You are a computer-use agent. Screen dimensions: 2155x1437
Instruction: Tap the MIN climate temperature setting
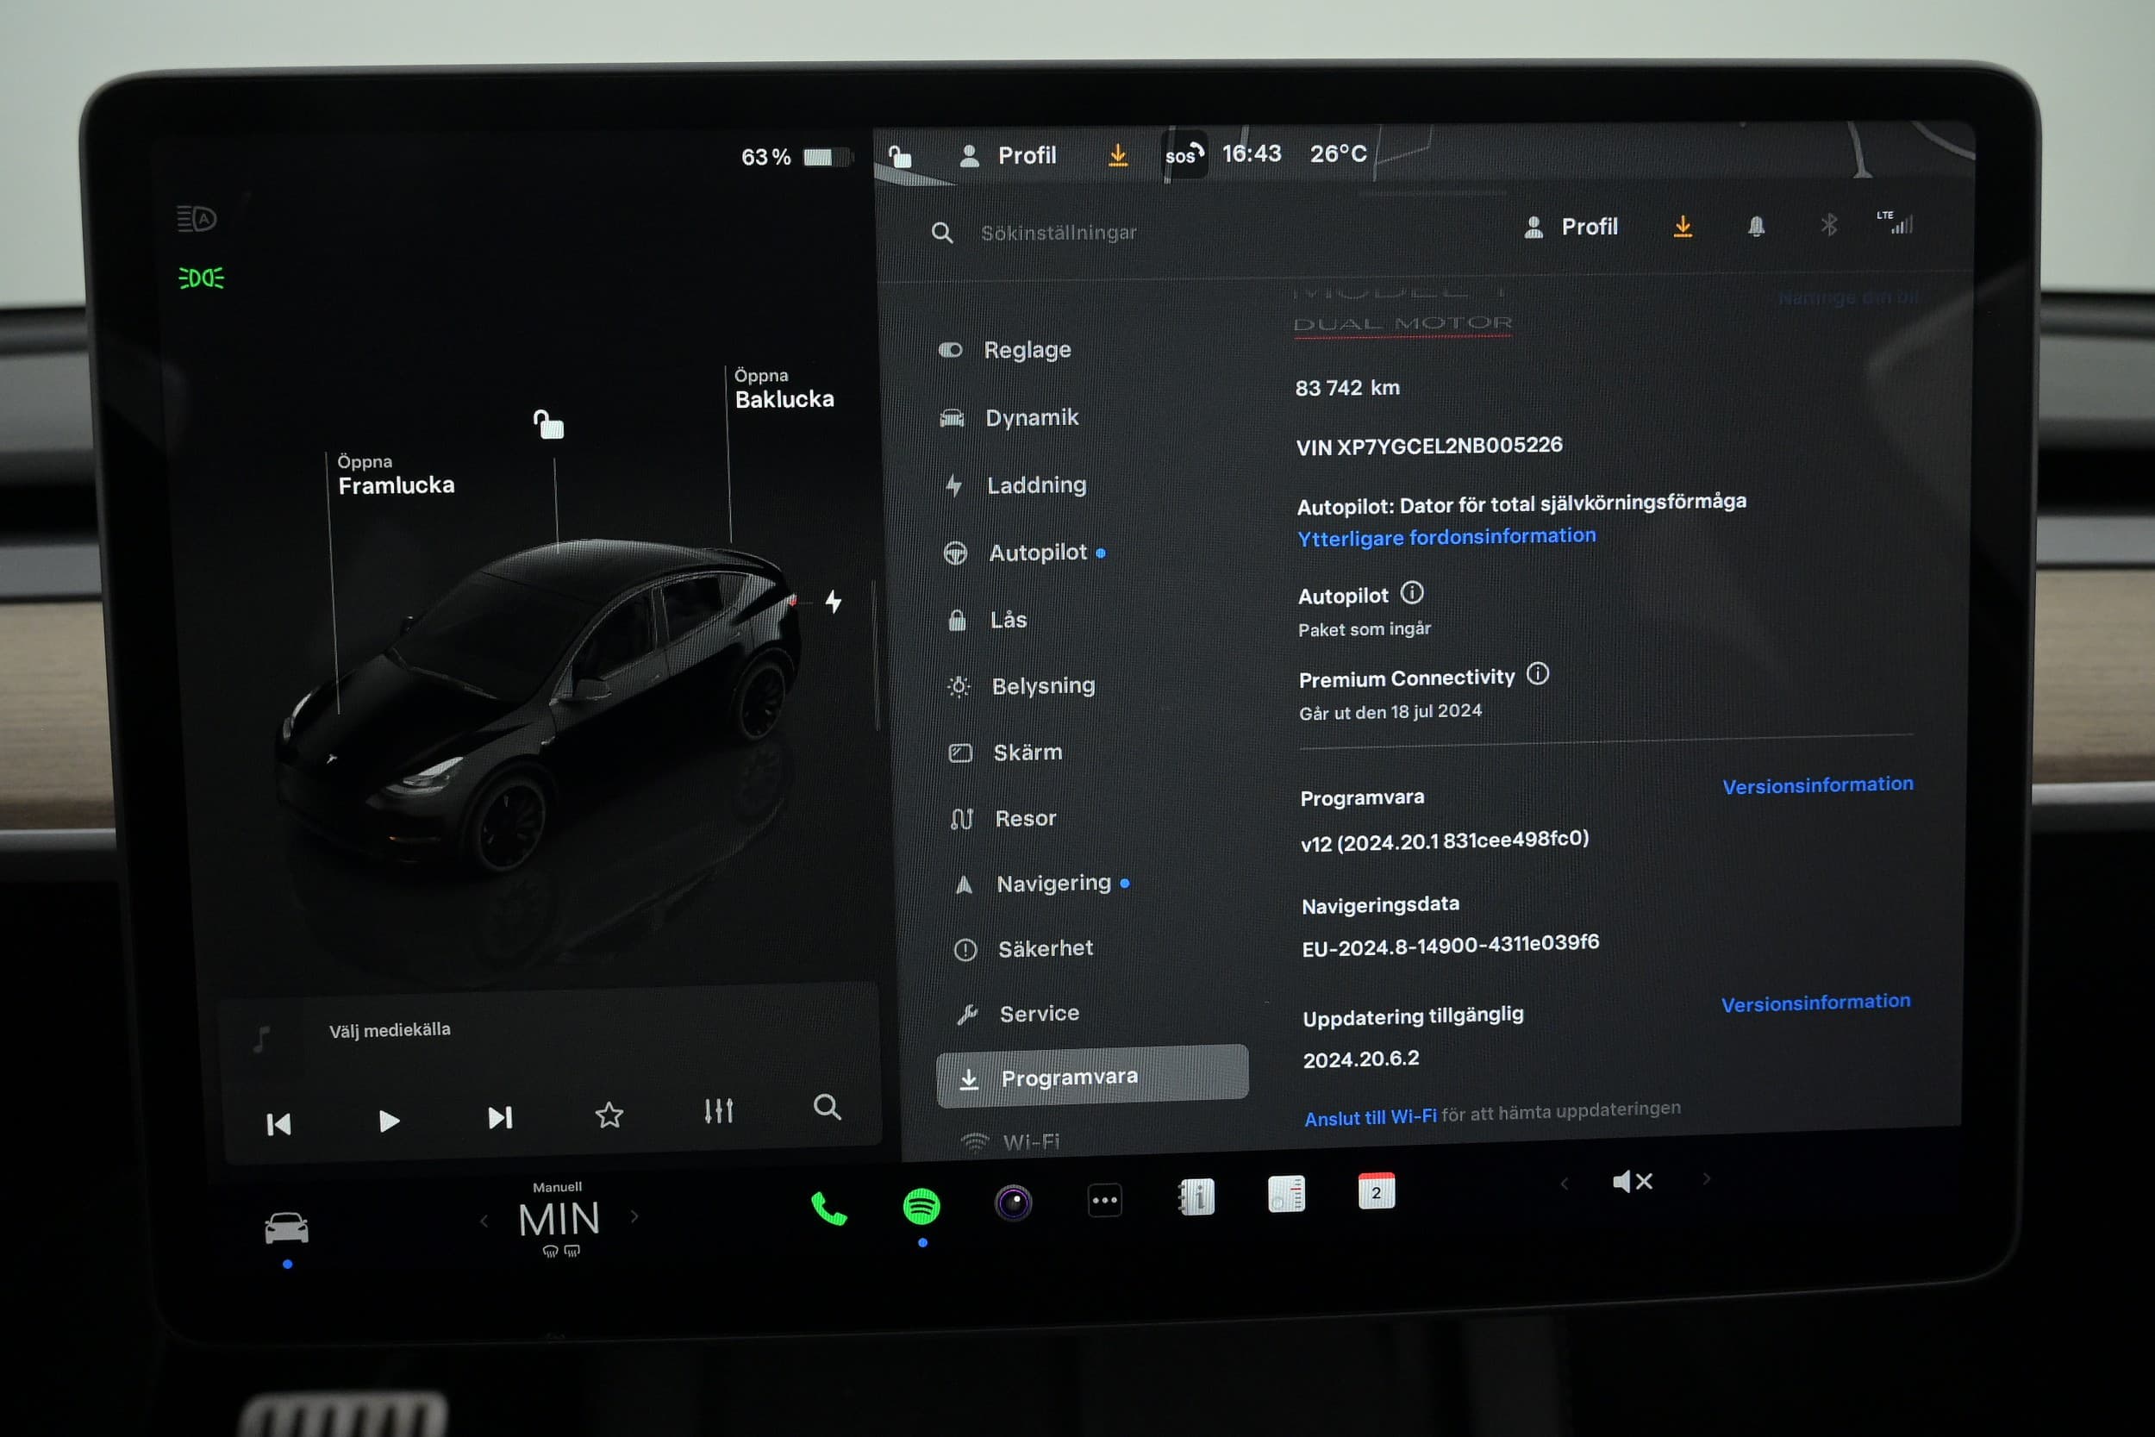[559, 1220]
